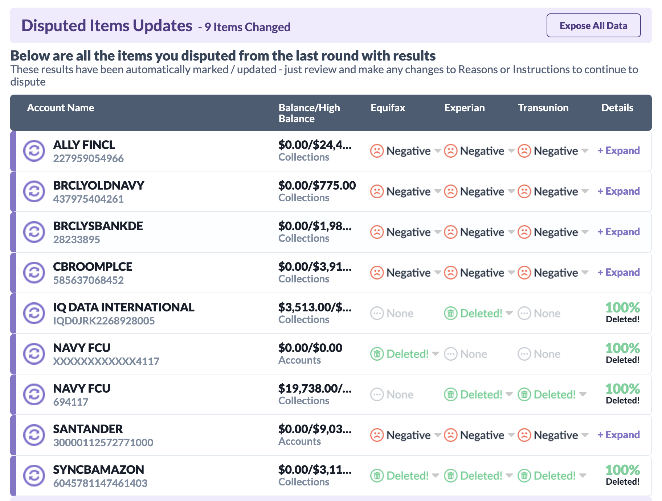Click the refresh icon next to SYNCBAMAZON
The width and height of the screenshot is (662, 501).
[34, 476]
